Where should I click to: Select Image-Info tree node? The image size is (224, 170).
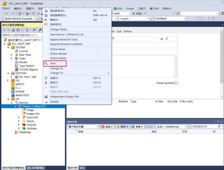point(33,114)
